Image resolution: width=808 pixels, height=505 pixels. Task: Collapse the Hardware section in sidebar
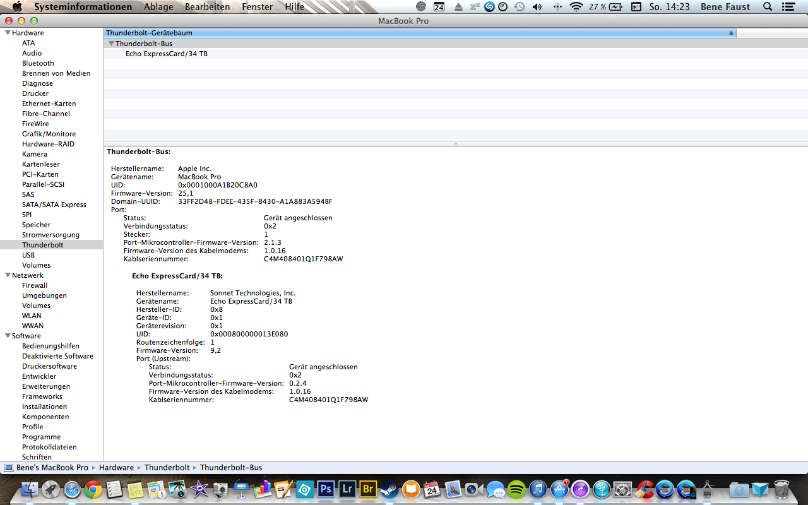[x=8, y=33]
